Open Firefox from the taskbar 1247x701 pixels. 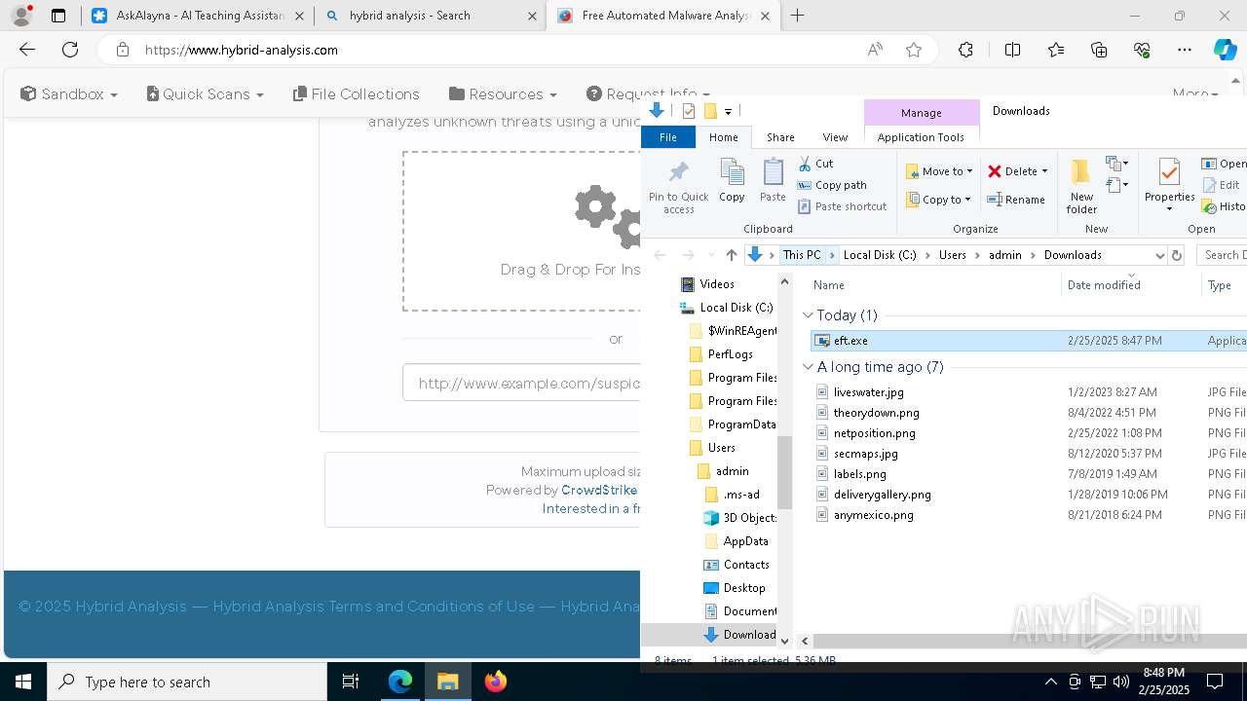tap(496, 682)
